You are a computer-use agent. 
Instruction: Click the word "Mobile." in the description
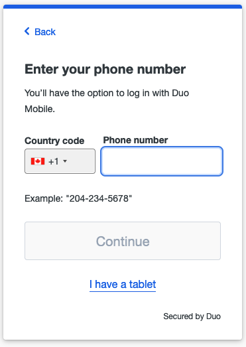click(x=40, y=109)
